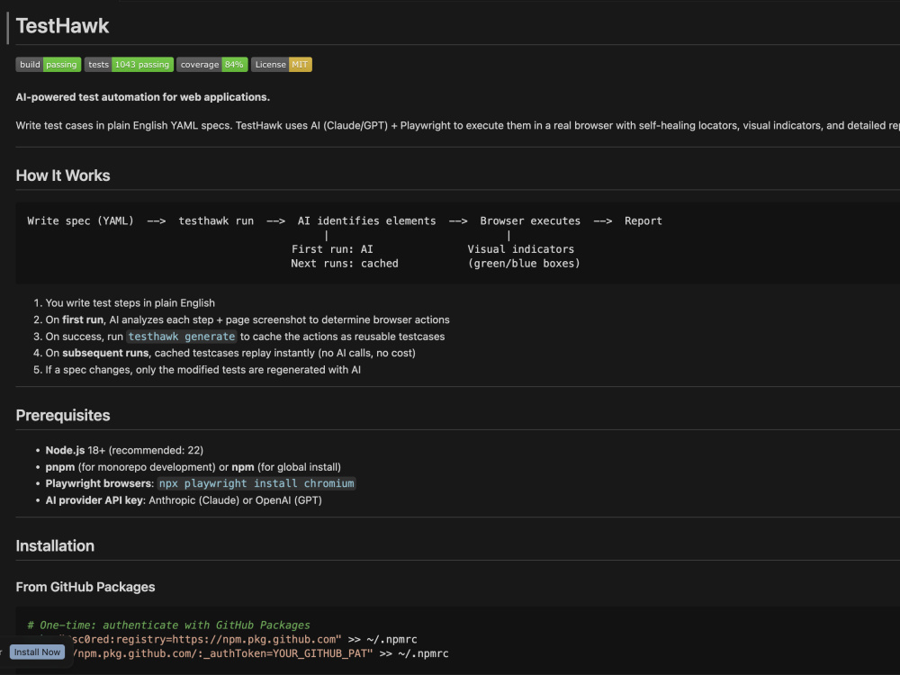
Task: Click the 'One-time: authenticate' code comment
Action: tap(169, 625)
